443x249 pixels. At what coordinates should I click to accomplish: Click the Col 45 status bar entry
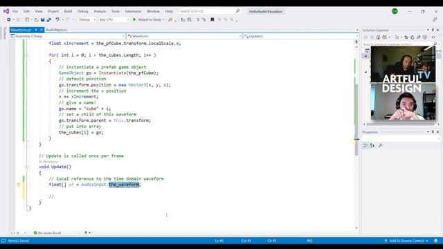tap(246, 241)
